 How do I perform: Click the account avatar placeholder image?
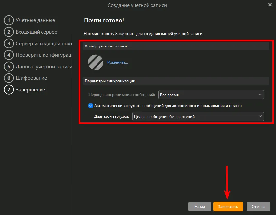coord(96,62)
